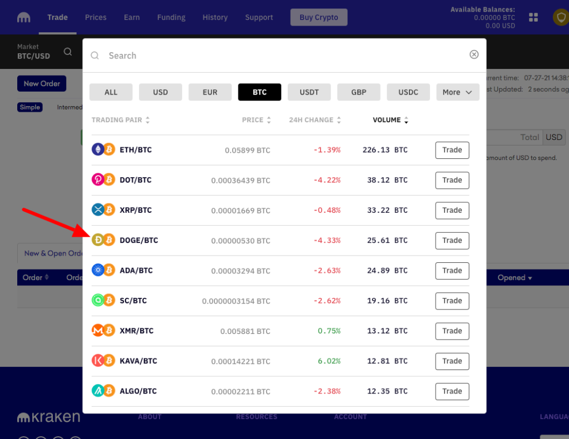The height and width of the screenshot is (439, 569).
Task: Sort orders by the Opened column
Action: click(515, 277)
